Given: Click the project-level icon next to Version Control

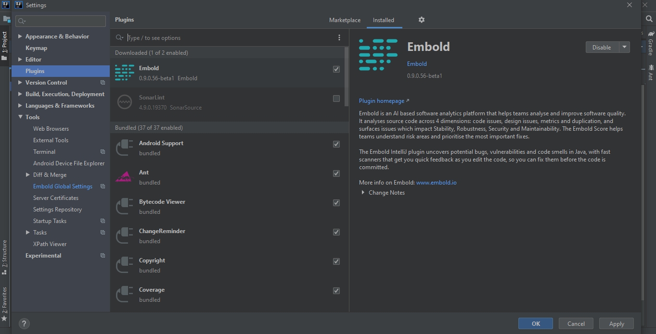Looking at the screenshot, I should tap(103, 83).
